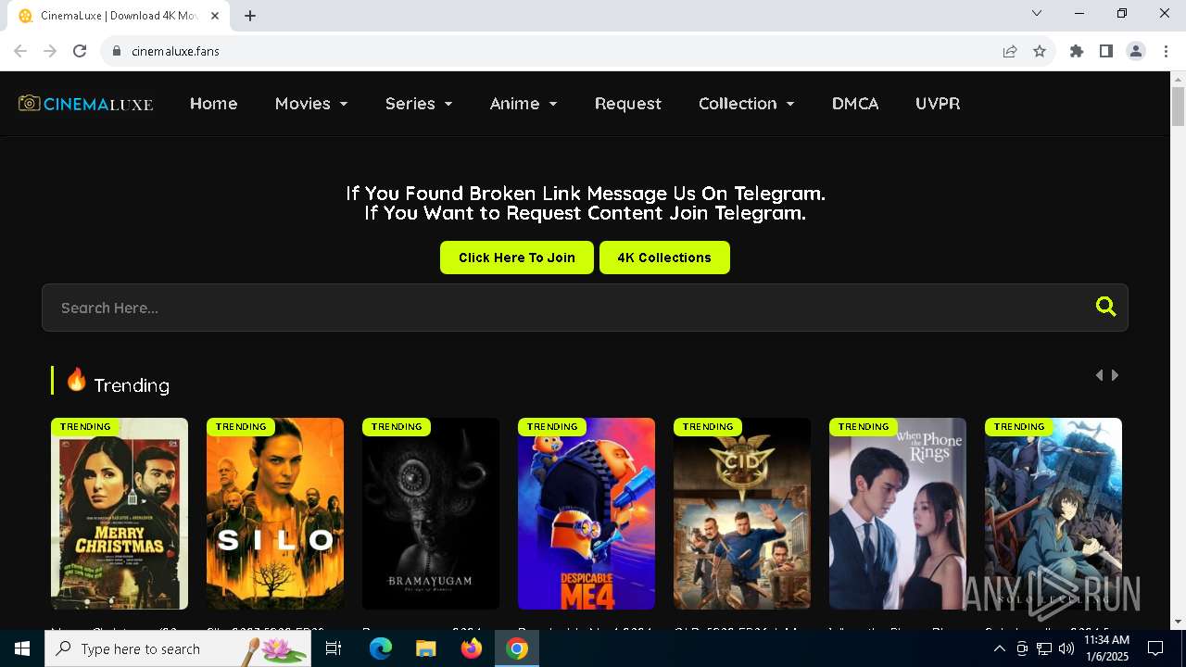Click the yellow search magnifier icon

(1105, 307)
